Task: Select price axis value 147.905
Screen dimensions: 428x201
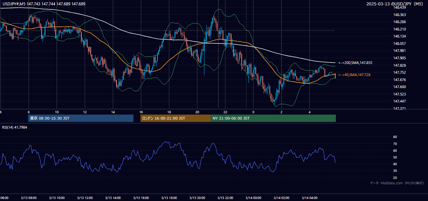Action: tap(400, 58)
